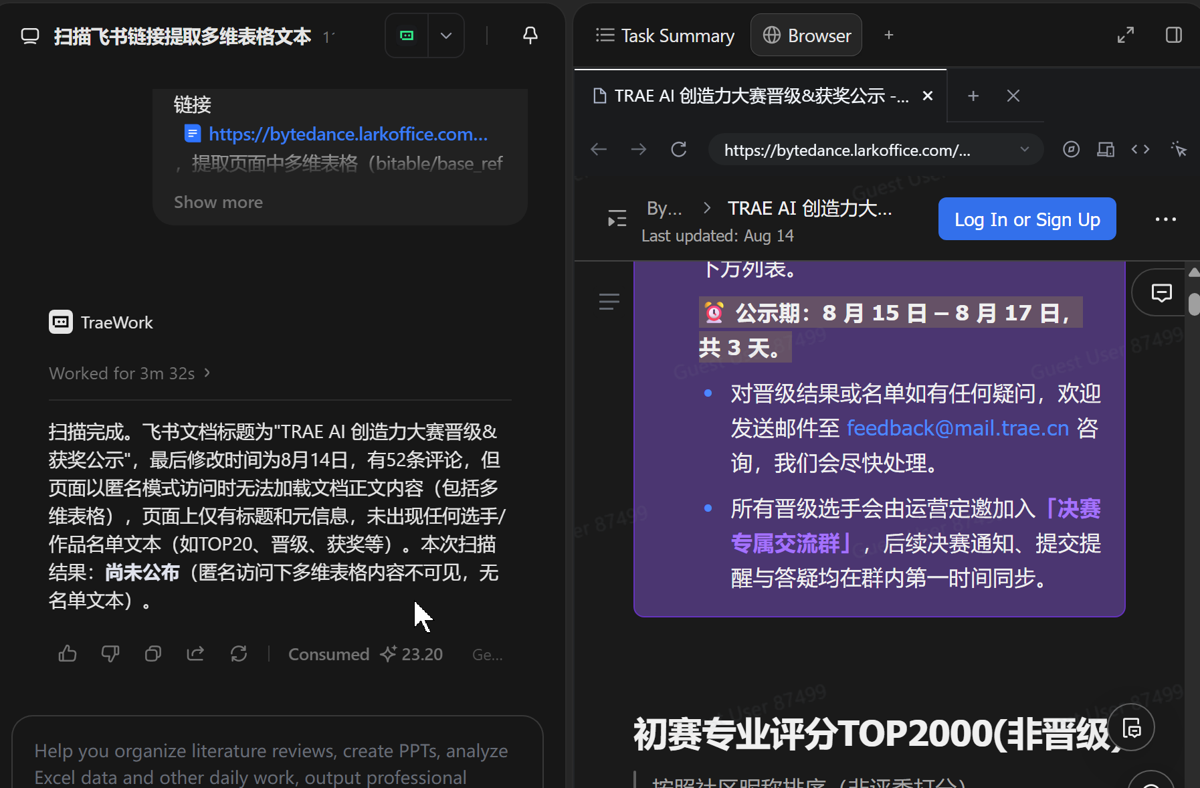Like the response with thumbs up

pyautogui.click(x=68, y=654)
